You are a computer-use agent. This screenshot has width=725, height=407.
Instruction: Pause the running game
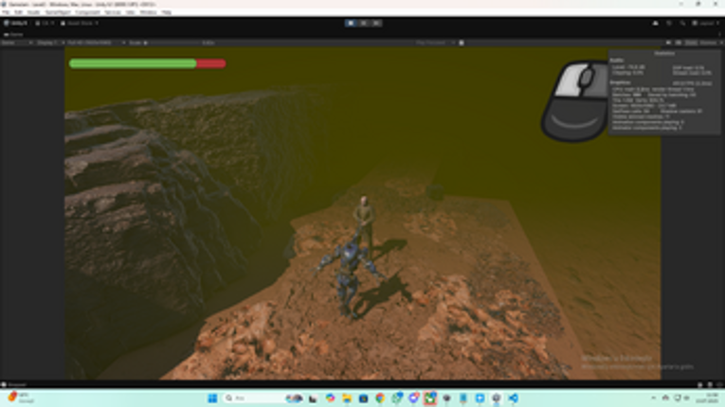click(363, 23)
